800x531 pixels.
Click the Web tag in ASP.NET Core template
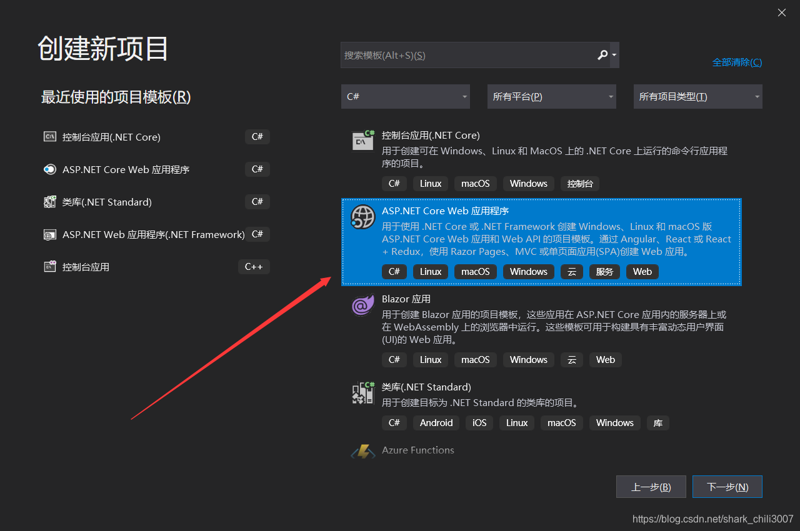click(642, 272)
